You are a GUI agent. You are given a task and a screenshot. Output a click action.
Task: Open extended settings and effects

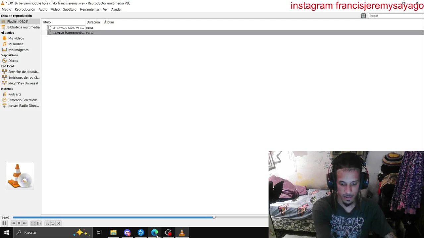[x=39, y=223]
